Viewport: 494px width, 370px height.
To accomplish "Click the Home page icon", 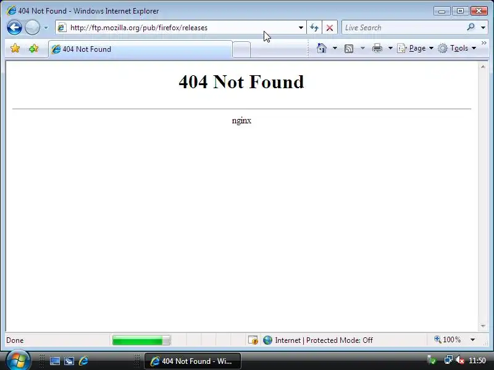I will click(321, 48).
